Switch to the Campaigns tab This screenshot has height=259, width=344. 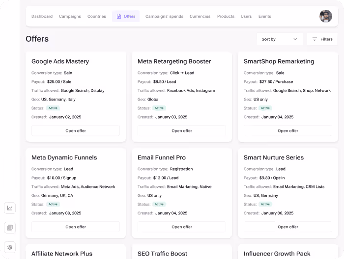(x=70, y=16)
